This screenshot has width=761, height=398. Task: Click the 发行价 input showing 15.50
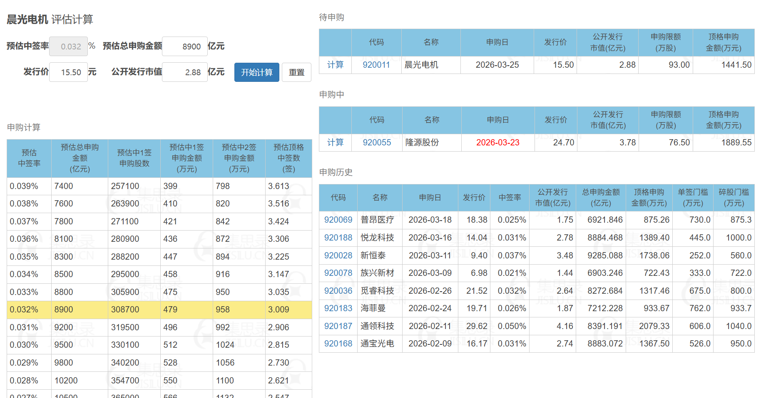coord(69,72)
